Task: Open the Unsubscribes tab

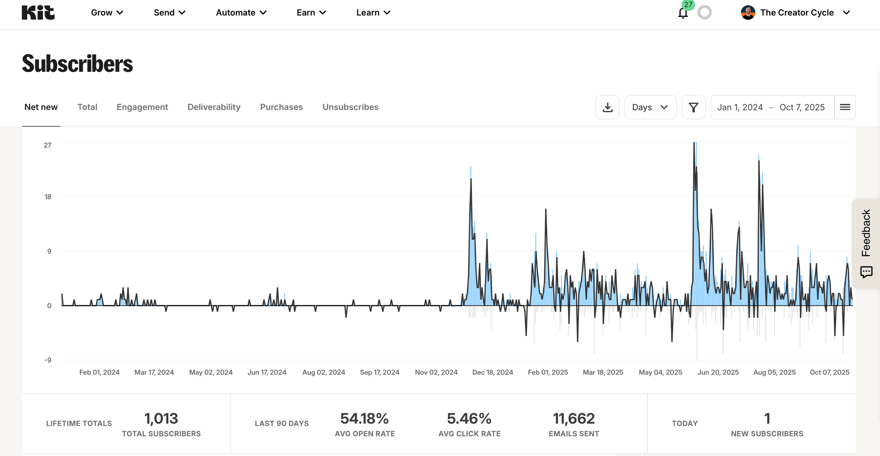Action: click(350, 107)
